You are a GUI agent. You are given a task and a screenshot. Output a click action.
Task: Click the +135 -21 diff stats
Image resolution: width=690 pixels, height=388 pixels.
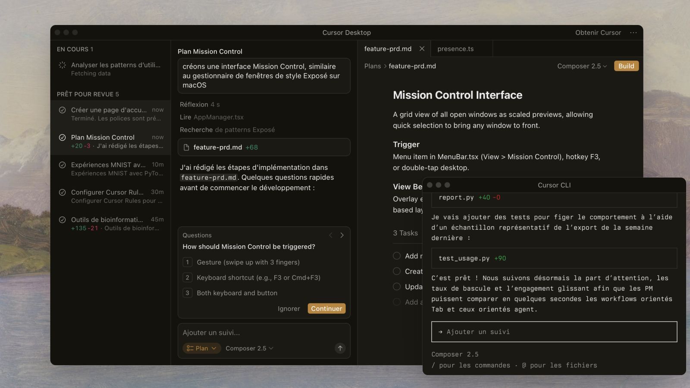tap(85, 228)
